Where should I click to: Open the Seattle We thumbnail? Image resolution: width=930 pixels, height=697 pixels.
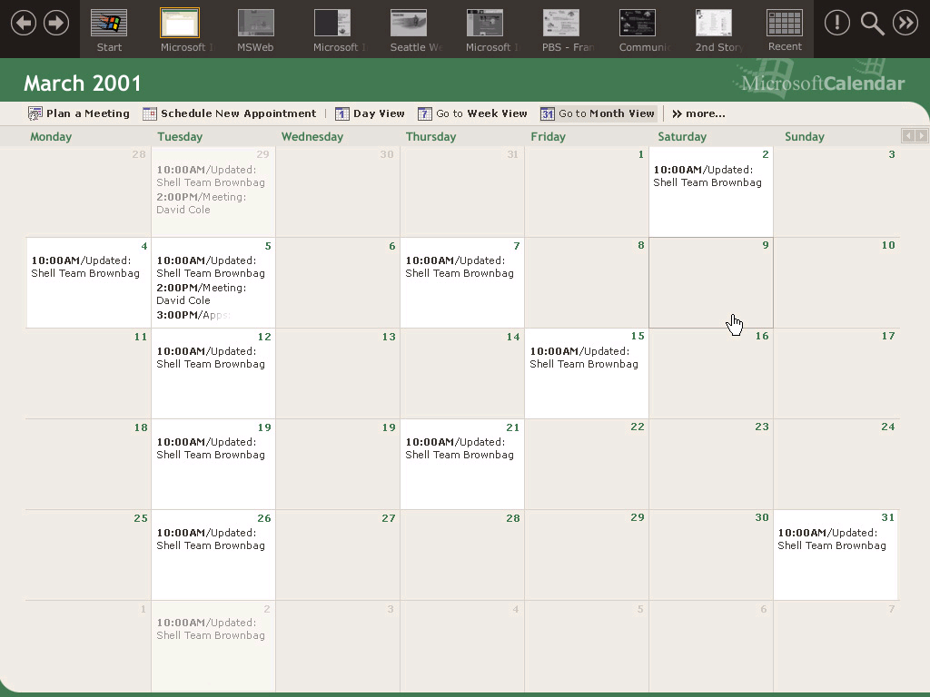tap(409, 30)
